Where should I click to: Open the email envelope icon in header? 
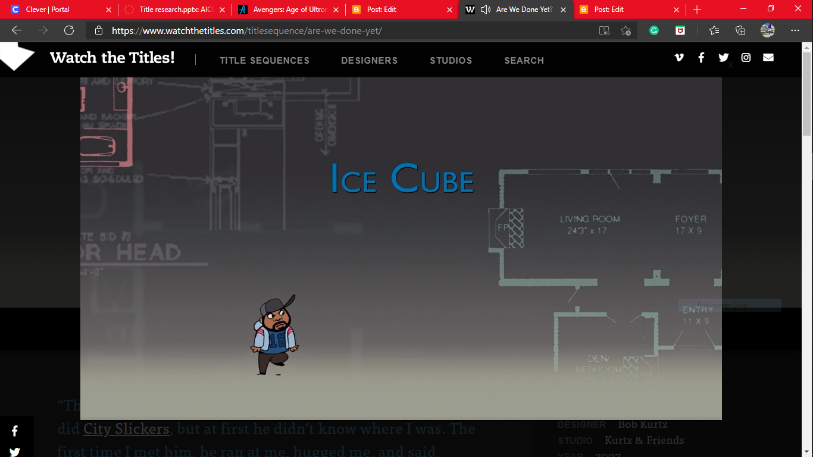768,57
